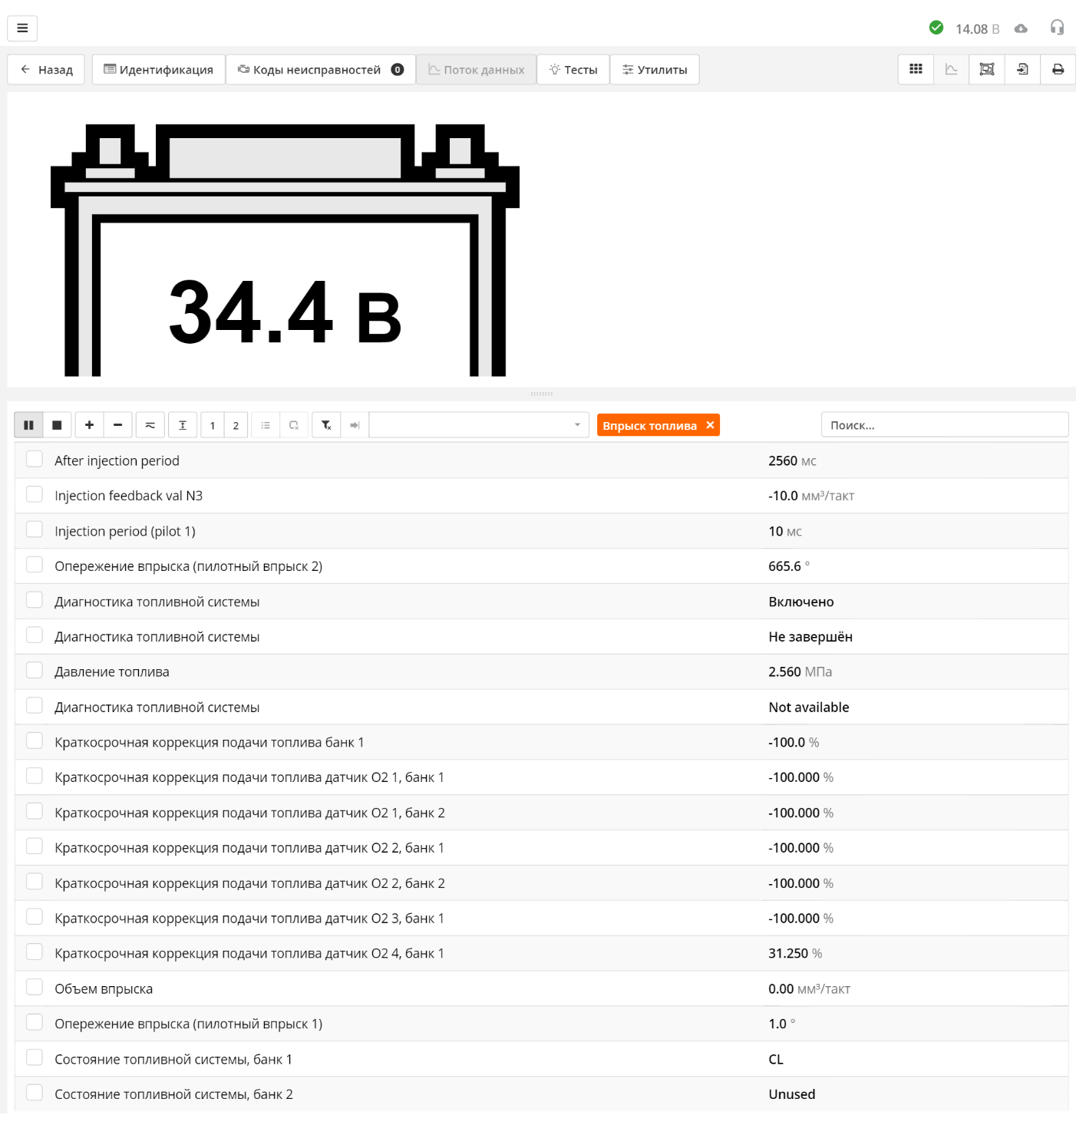Switch to graph chart view
1076x1125 pixels.
[952, 69]
